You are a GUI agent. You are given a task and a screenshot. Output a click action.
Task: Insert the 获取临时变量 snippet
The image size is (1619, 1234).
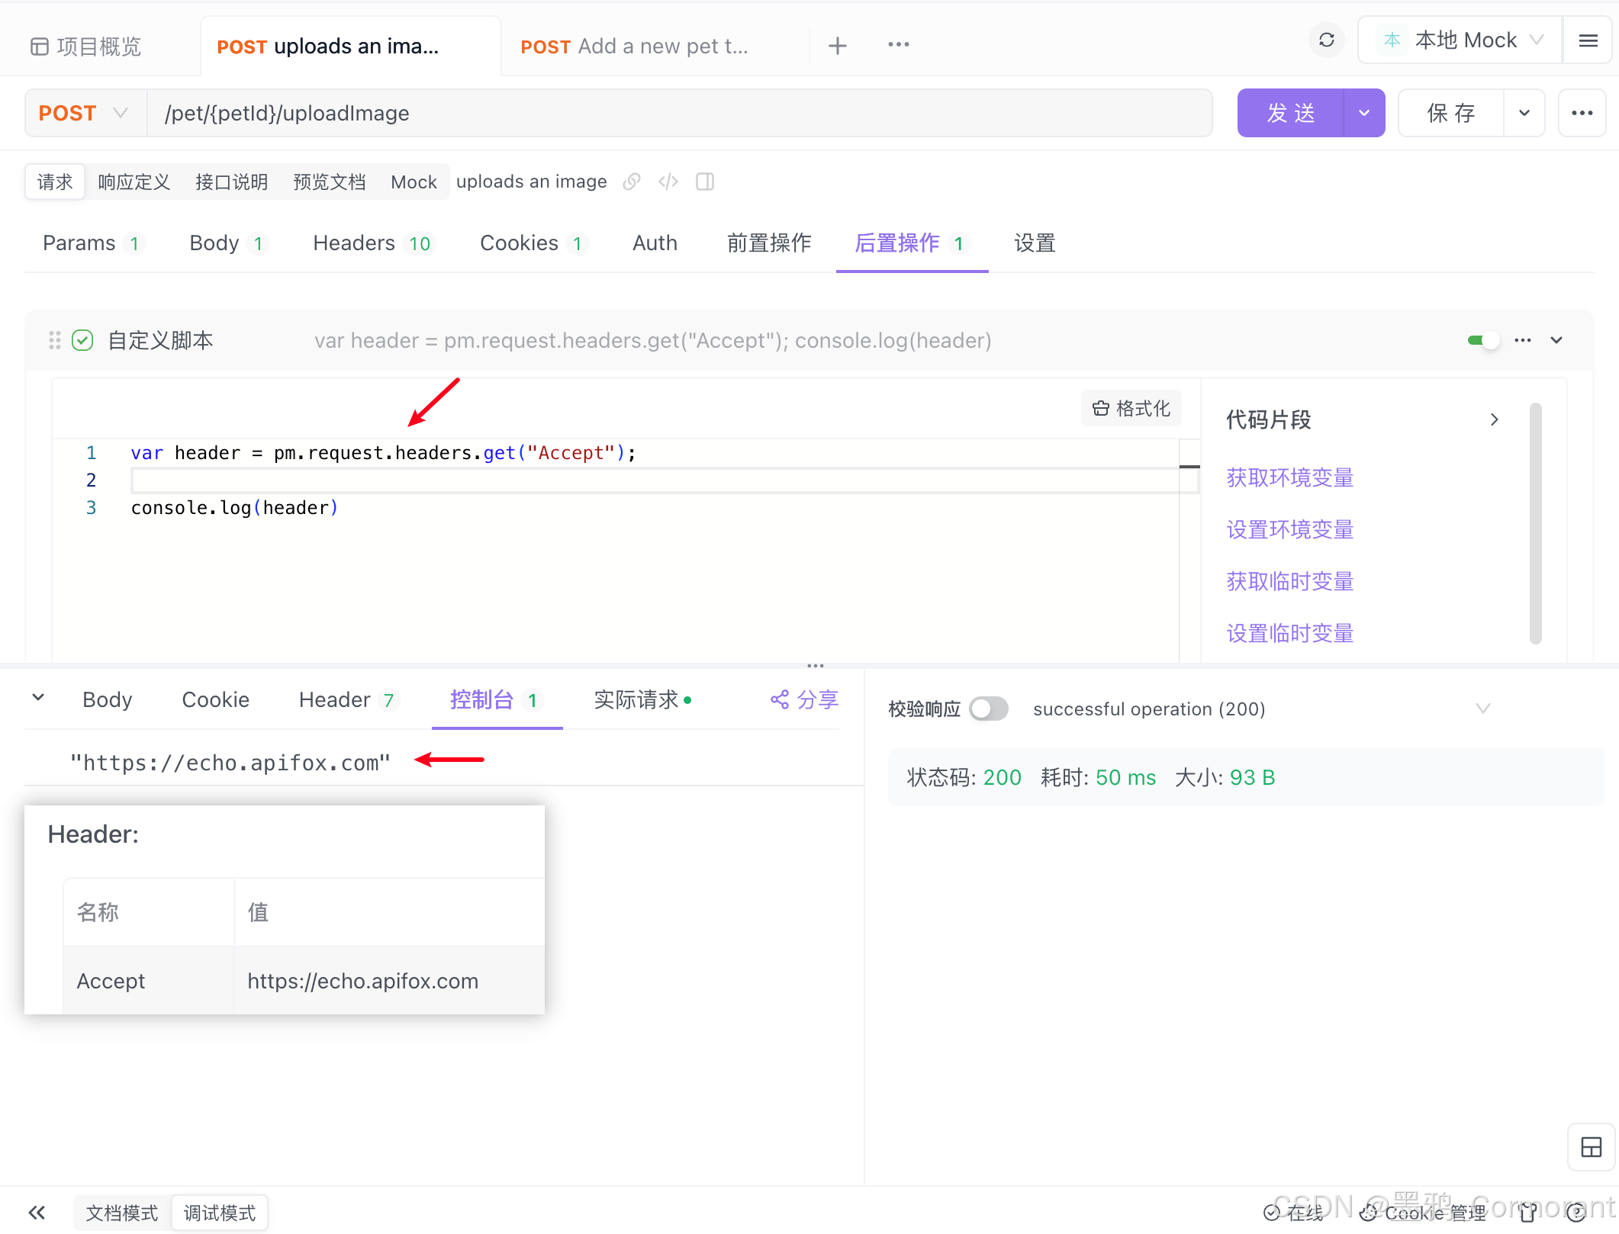pyautogui.click(x=1289, y=581)
